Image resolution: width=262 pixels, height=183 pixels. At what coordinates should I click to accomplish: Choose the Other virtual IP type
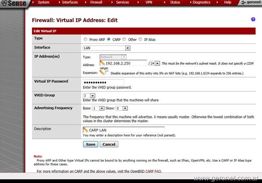pos(124,39)
